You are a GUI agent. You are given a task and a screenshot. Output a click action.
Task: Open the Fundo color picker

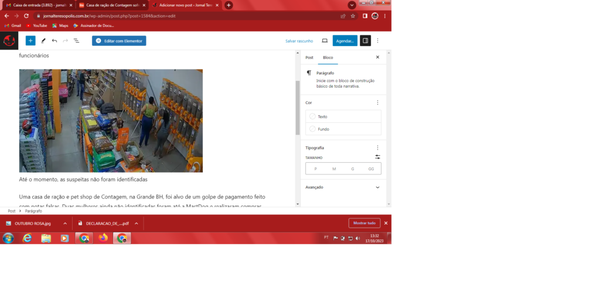(343, 129)
